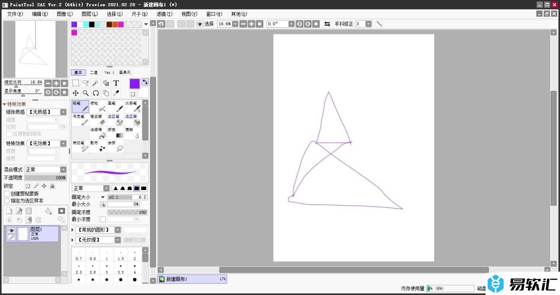The image size is (560, 295).
Task: Click the undo arrow in toolbar
Action: (161, 24)
